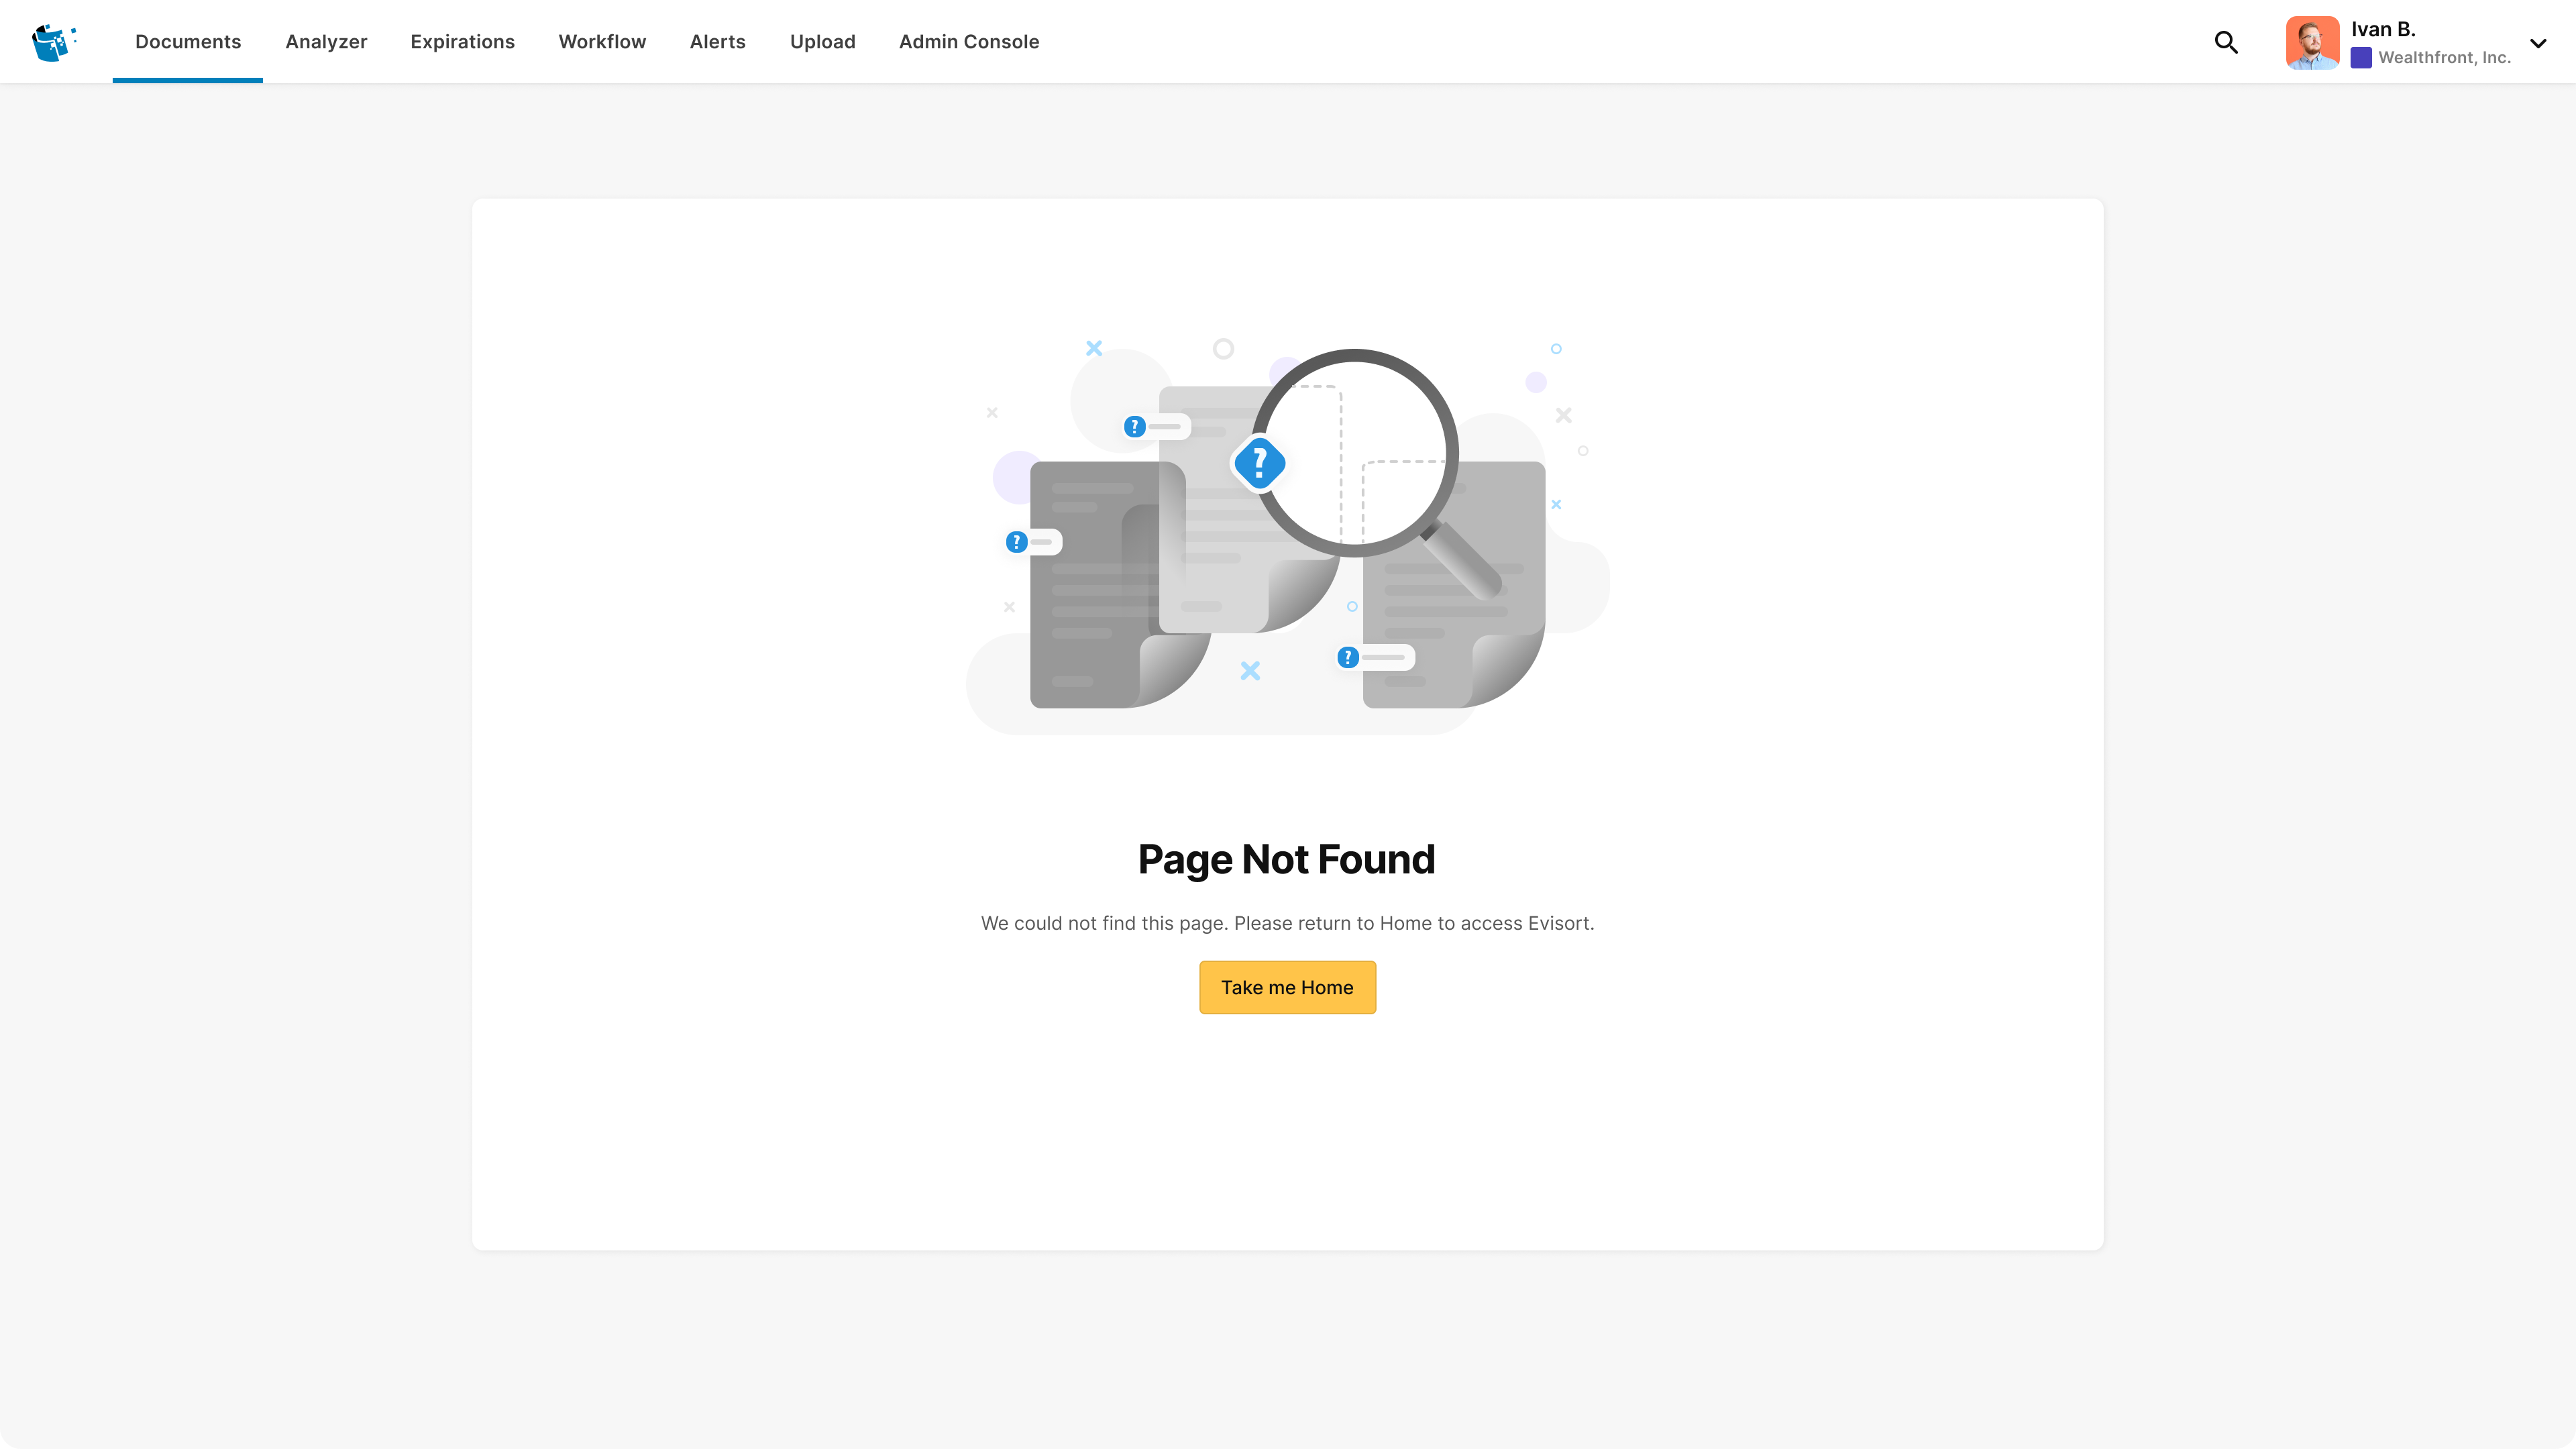2576x1449 pixels.
Task: Go to the Alerts page
Action: [717, 41]
